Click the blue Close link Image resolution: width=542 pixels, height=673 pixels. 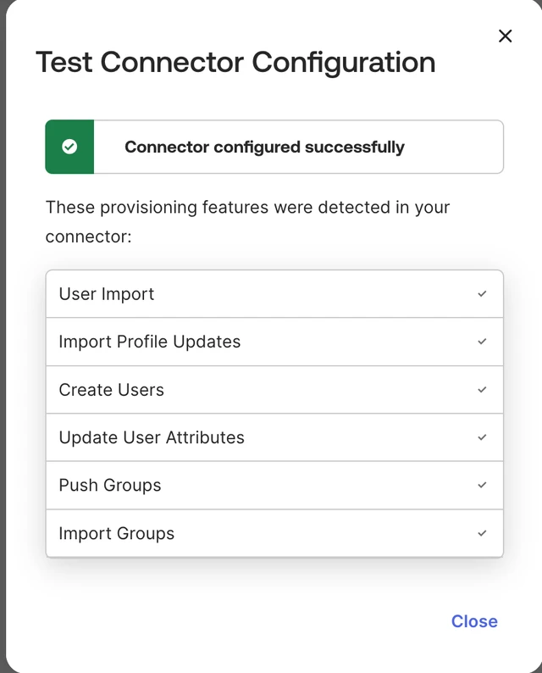pyautogui.click(x=474, y=621)
